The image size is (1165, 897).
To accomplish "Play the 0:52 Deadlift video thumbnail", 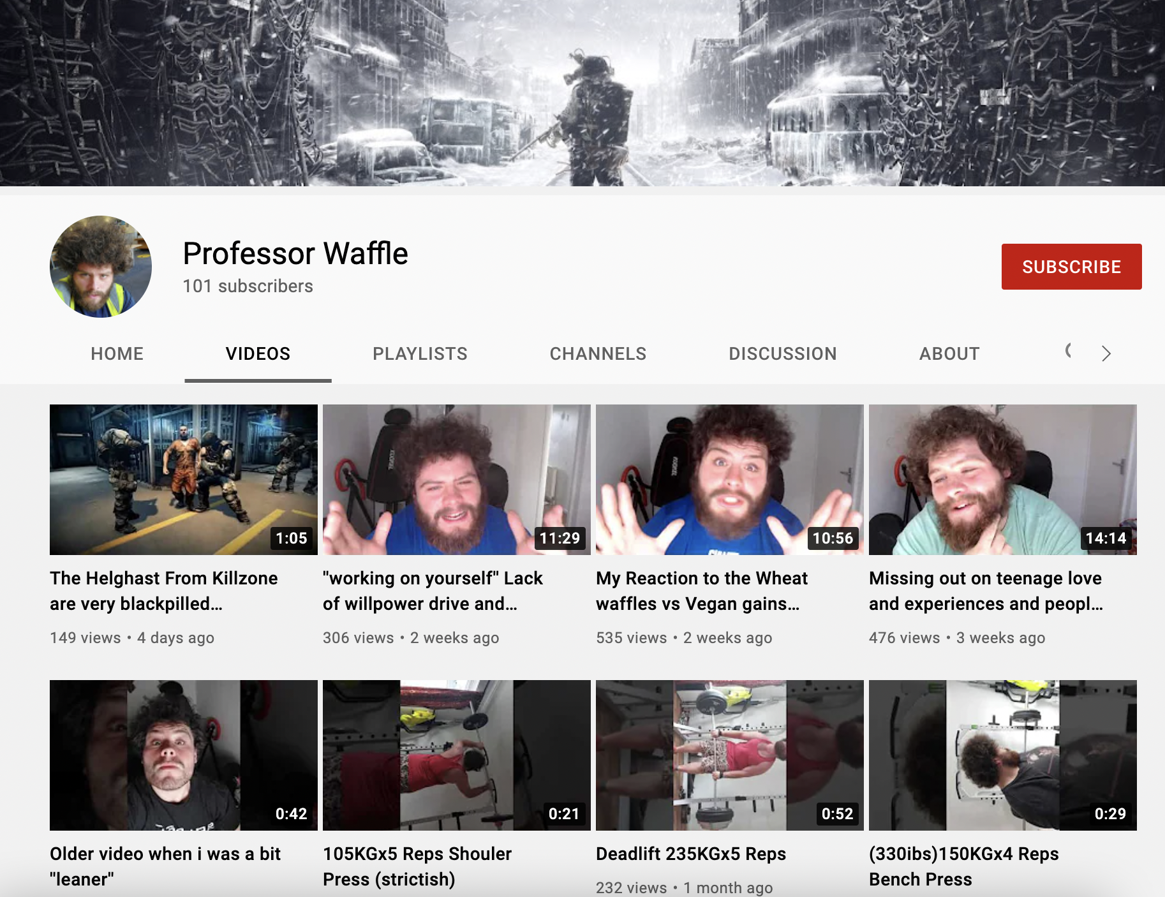I will [730, 755].
